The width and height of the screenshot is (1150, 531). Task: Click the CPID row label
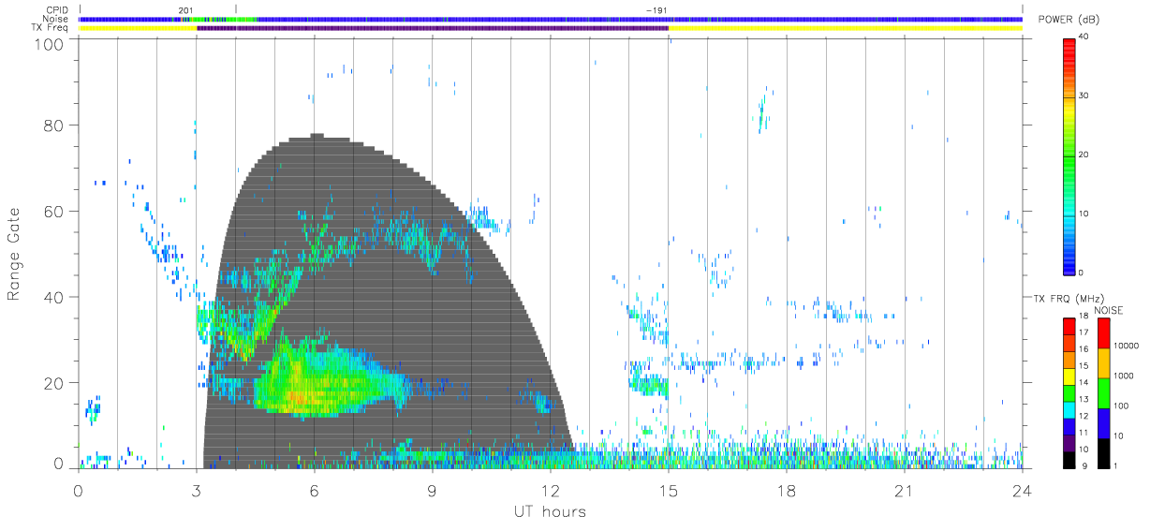coord(58,10)
